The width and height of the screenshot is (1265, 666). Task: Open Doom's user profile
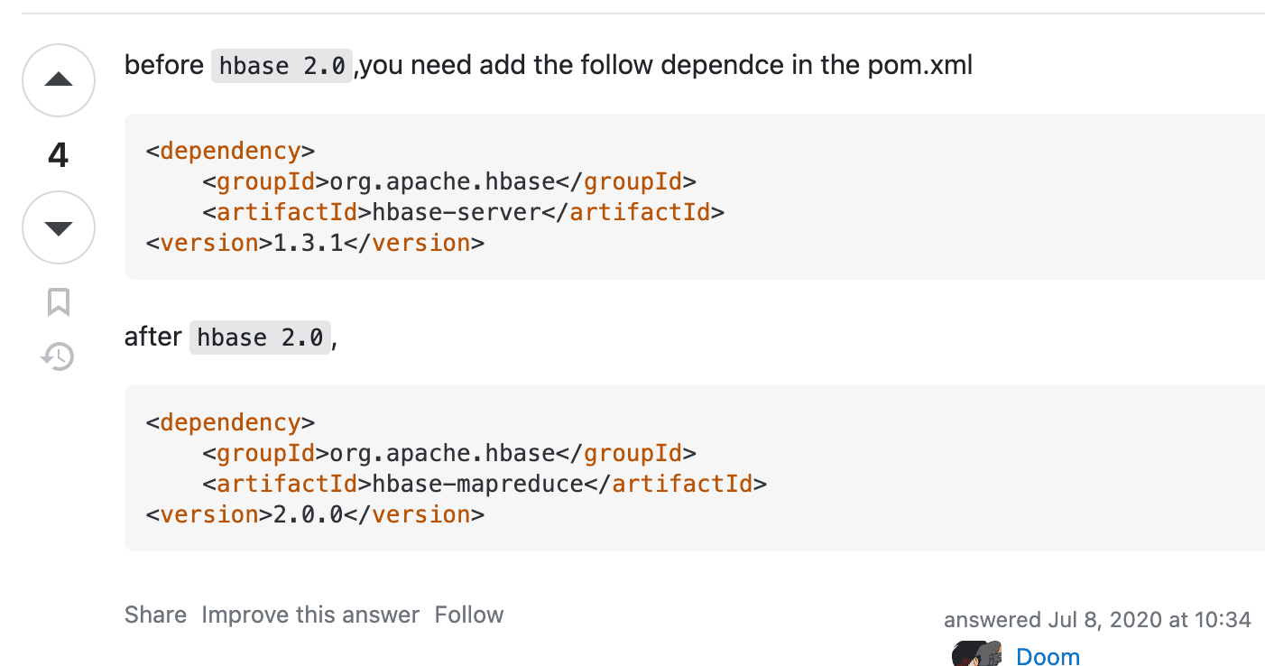(x=1048, y=656)
